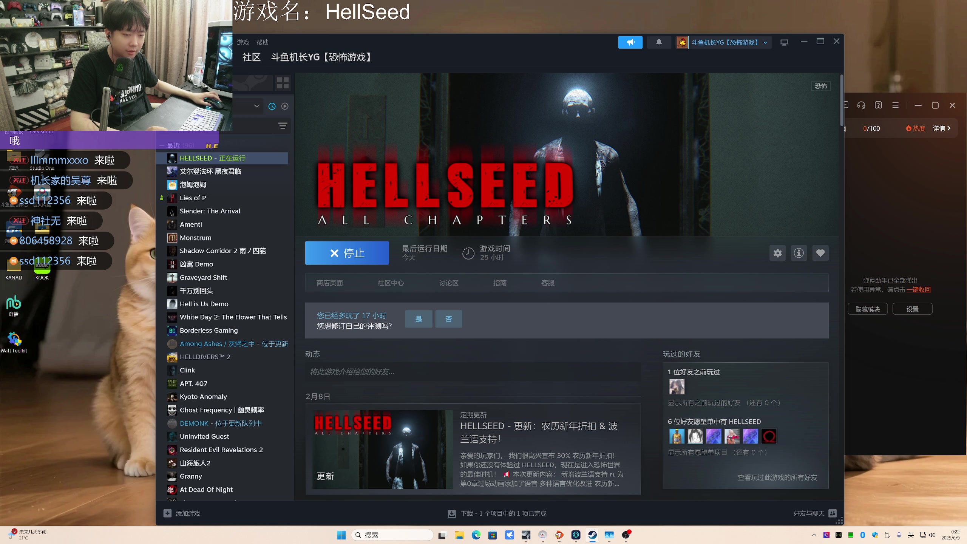This screenshot has width=967, height=544.
Task: Launch Microsoft Edge from taskbar
Action: (476, 535)
